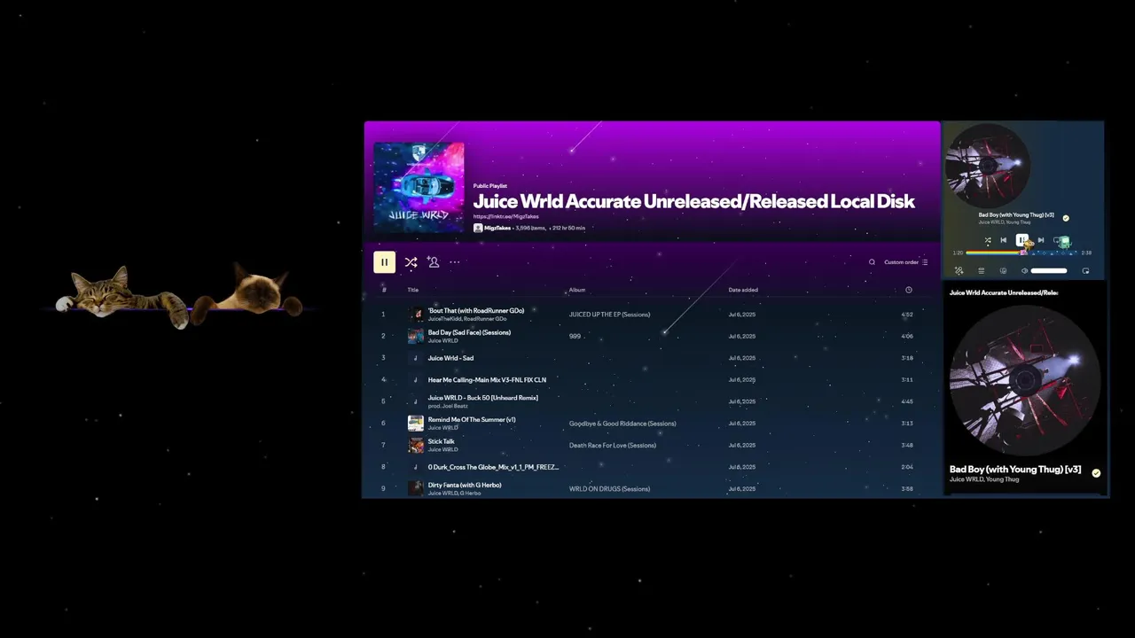Screen dimensions: 1135x638
Task: Sort tracks by the Album column header
Action: 577,290
